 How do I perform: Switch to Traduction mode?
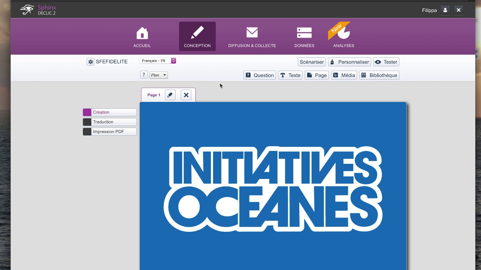pyautogui.click(x=110, y=122)
